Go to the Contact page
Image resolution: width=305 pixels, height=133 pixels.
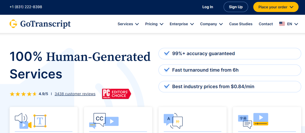tap(266, 24)
